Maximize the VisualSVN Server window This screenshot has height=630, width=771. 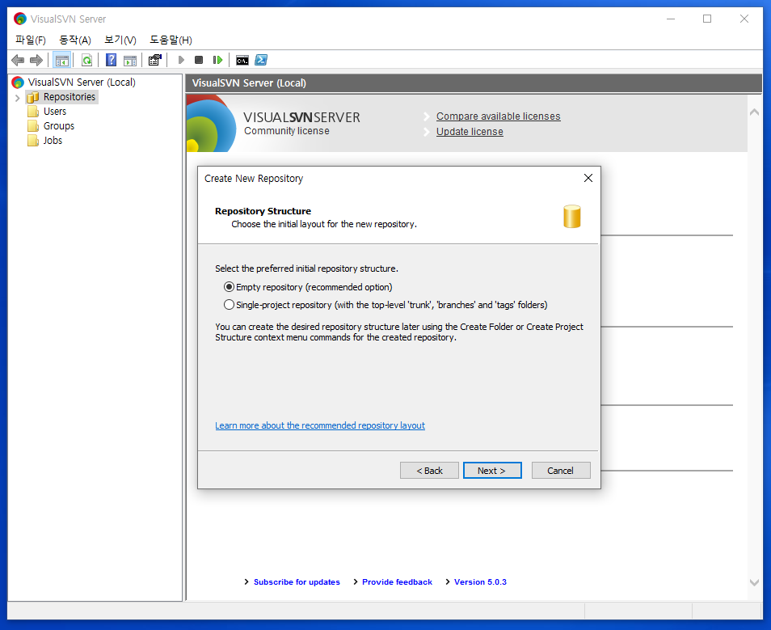click(x=707, y=19)
